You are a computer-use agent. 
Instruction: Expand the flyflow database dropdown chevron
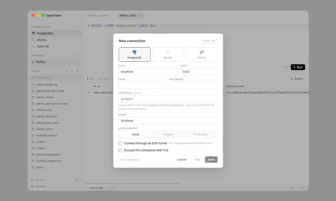(78, 62)
